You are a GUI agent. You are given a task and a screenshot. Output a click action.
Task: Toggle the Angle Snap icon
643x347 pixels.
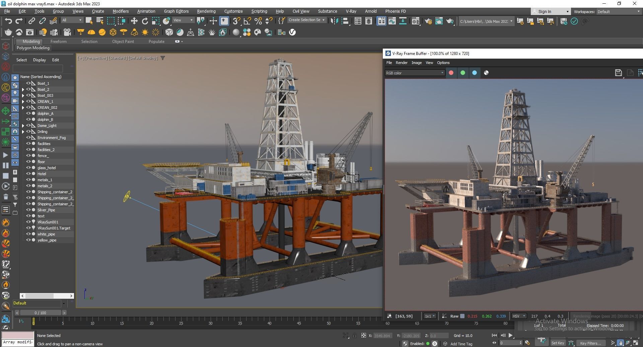(x=247, y=21)
